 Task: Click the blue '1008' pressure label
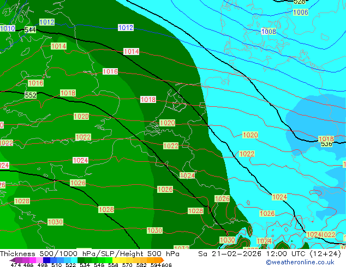[x=269, y=32]
